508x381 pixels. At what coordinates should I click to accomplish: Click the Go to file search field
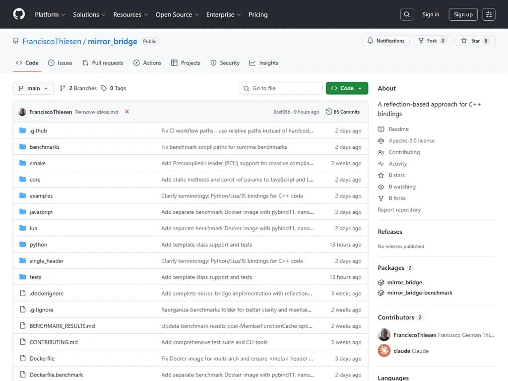[281, 88]
